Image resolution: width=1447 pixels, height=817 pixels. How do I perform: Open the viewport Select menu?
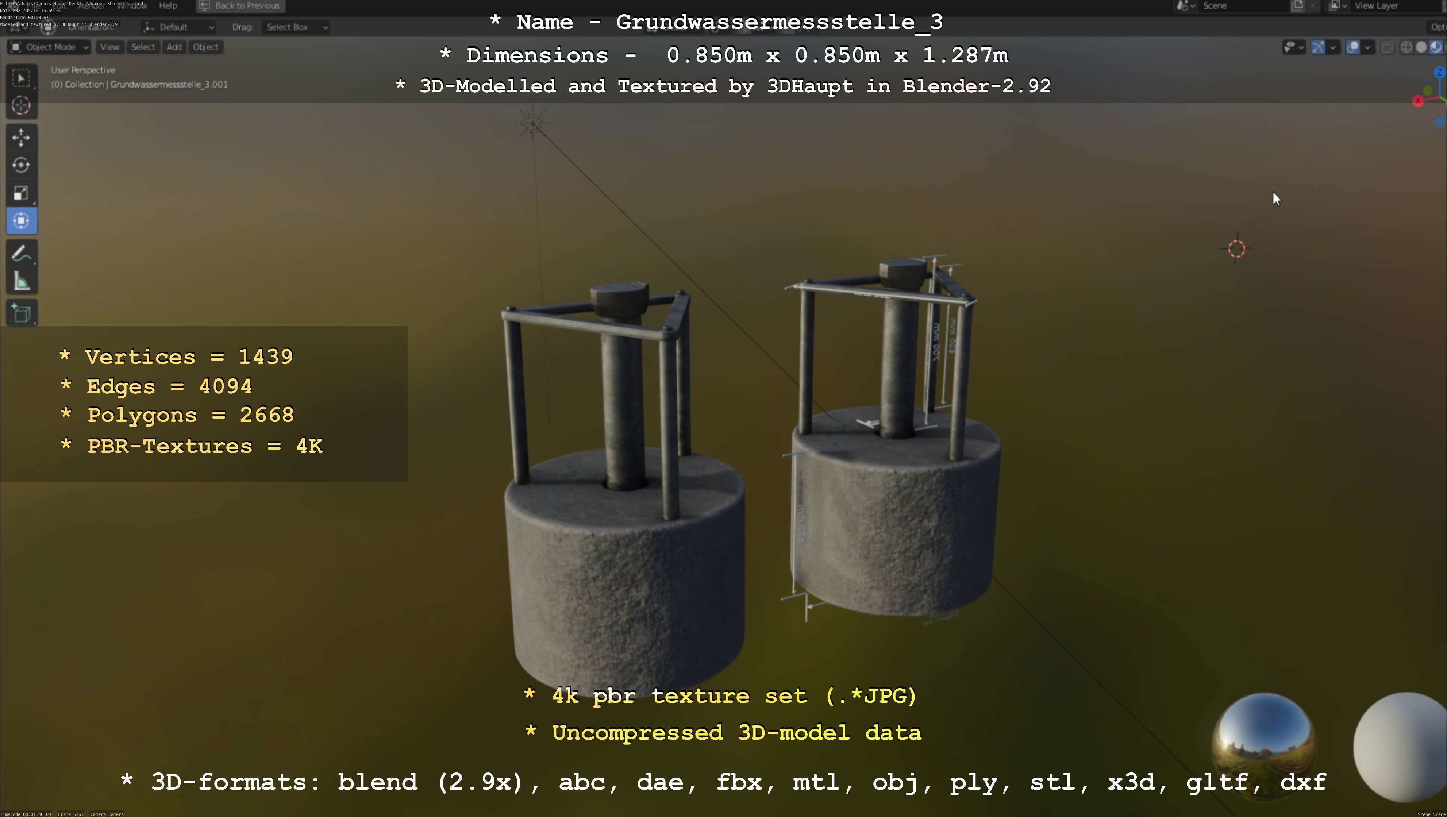coord(143,47)
